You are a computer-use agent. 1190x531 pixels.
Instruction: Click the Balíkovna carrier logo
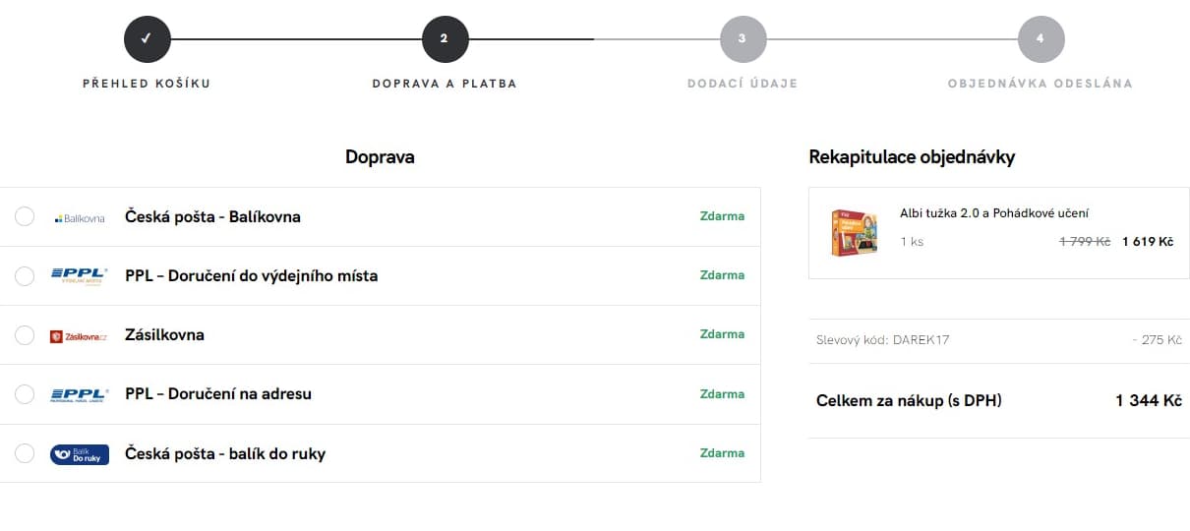(x=80, y=217)
